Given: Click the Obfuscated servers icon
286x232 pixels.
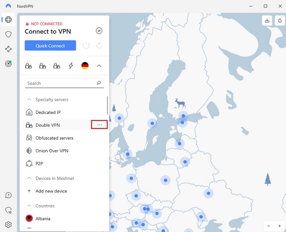Looking at the screenshot, I should (x=29, y=138).
